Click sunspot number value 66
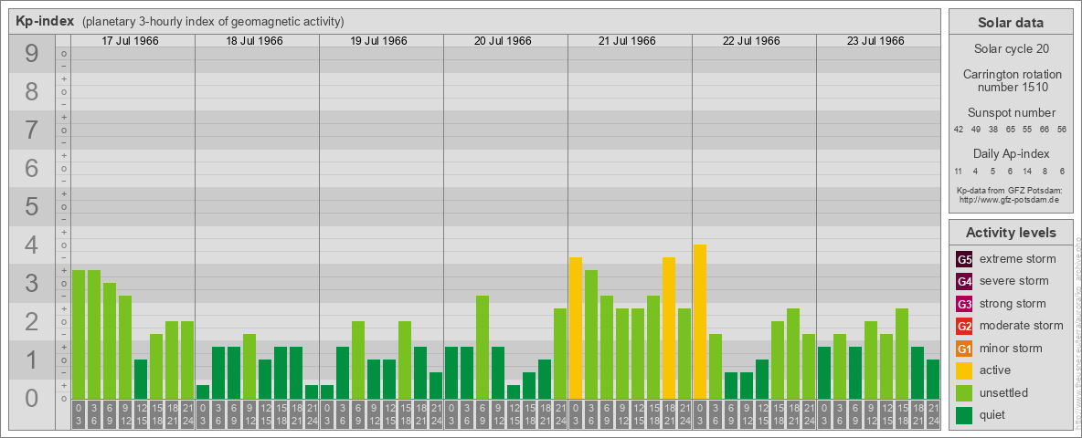This screenshot has width=1082, height=438. 1045,129
